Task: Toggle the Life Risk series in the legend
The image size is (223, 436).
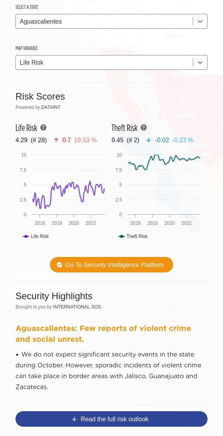Action: (36, 236)
